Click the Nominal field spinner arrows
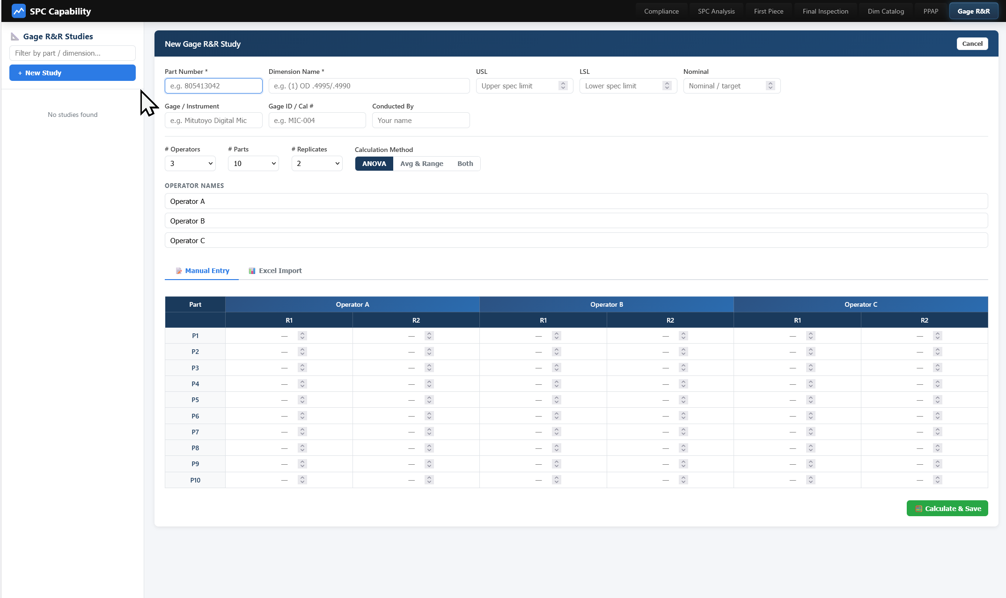The width and height of the screenshot is (1006, 598). click(770, 86)
